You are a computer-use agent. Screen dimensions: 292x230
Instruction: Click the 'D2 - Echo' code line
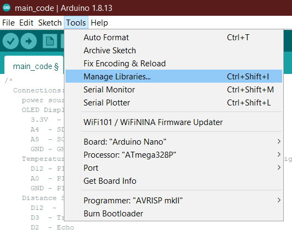click(52, 227)
